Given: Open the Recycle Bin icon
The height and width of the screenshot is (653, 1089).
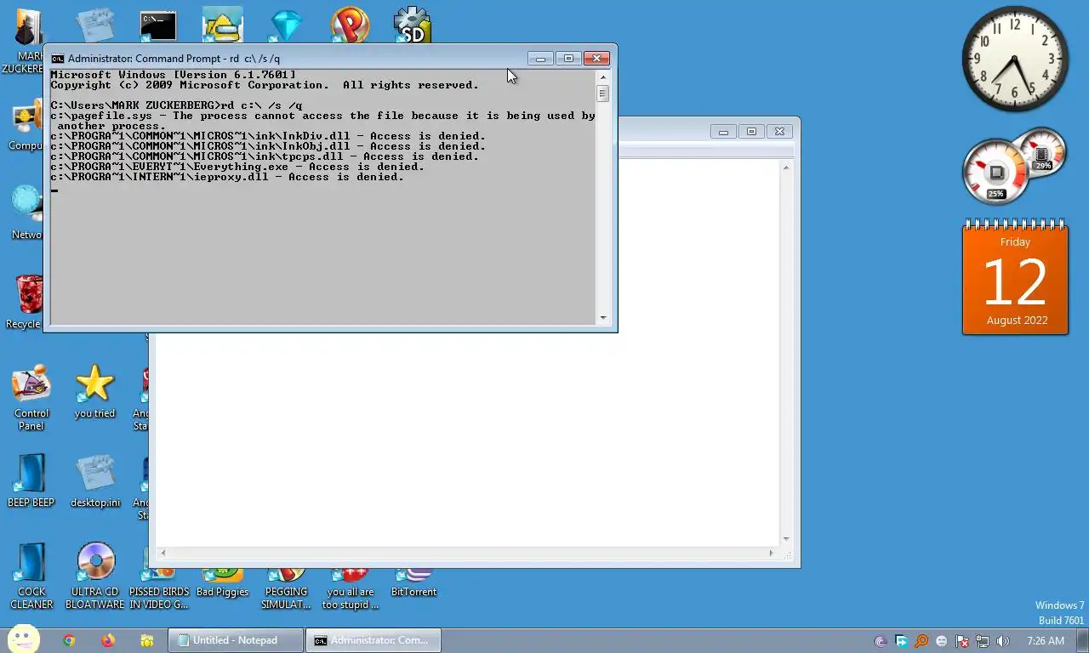Looking at the screenshot, I should tap(23, 302).
